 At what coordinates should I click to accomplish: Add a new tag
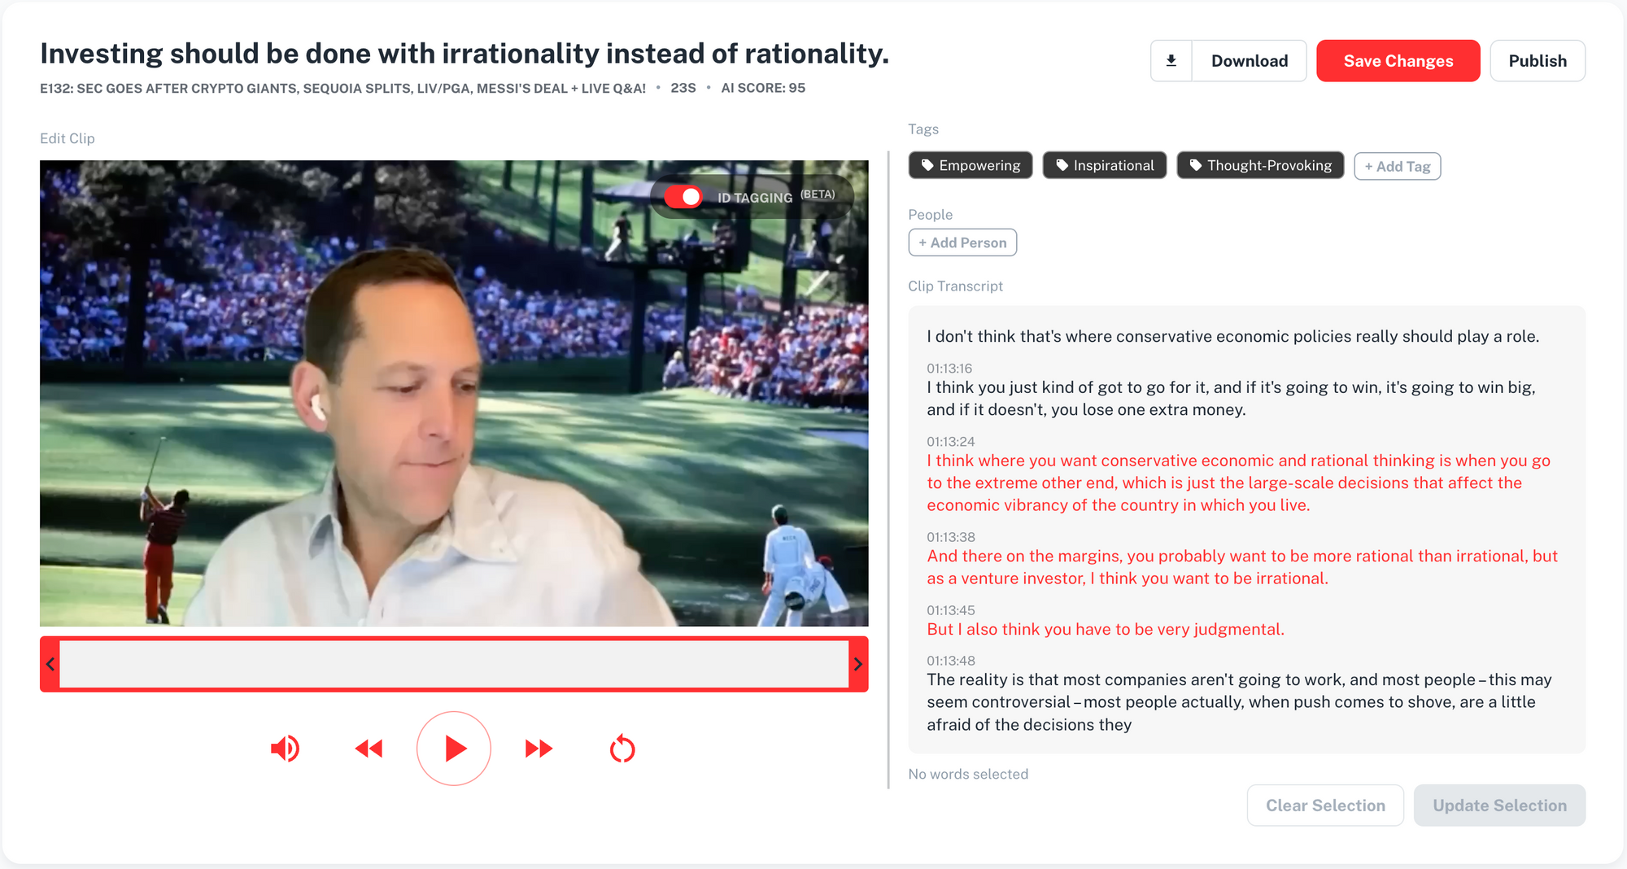click(1398, 166)
